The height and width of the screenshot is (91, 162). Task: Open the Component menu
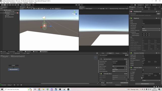[x=19, y=3]
